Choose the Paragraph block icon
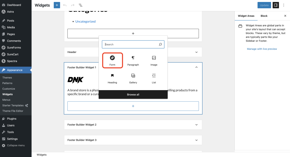Image resolution: width=290 pixels, height=157 pixels. [133, 60]
